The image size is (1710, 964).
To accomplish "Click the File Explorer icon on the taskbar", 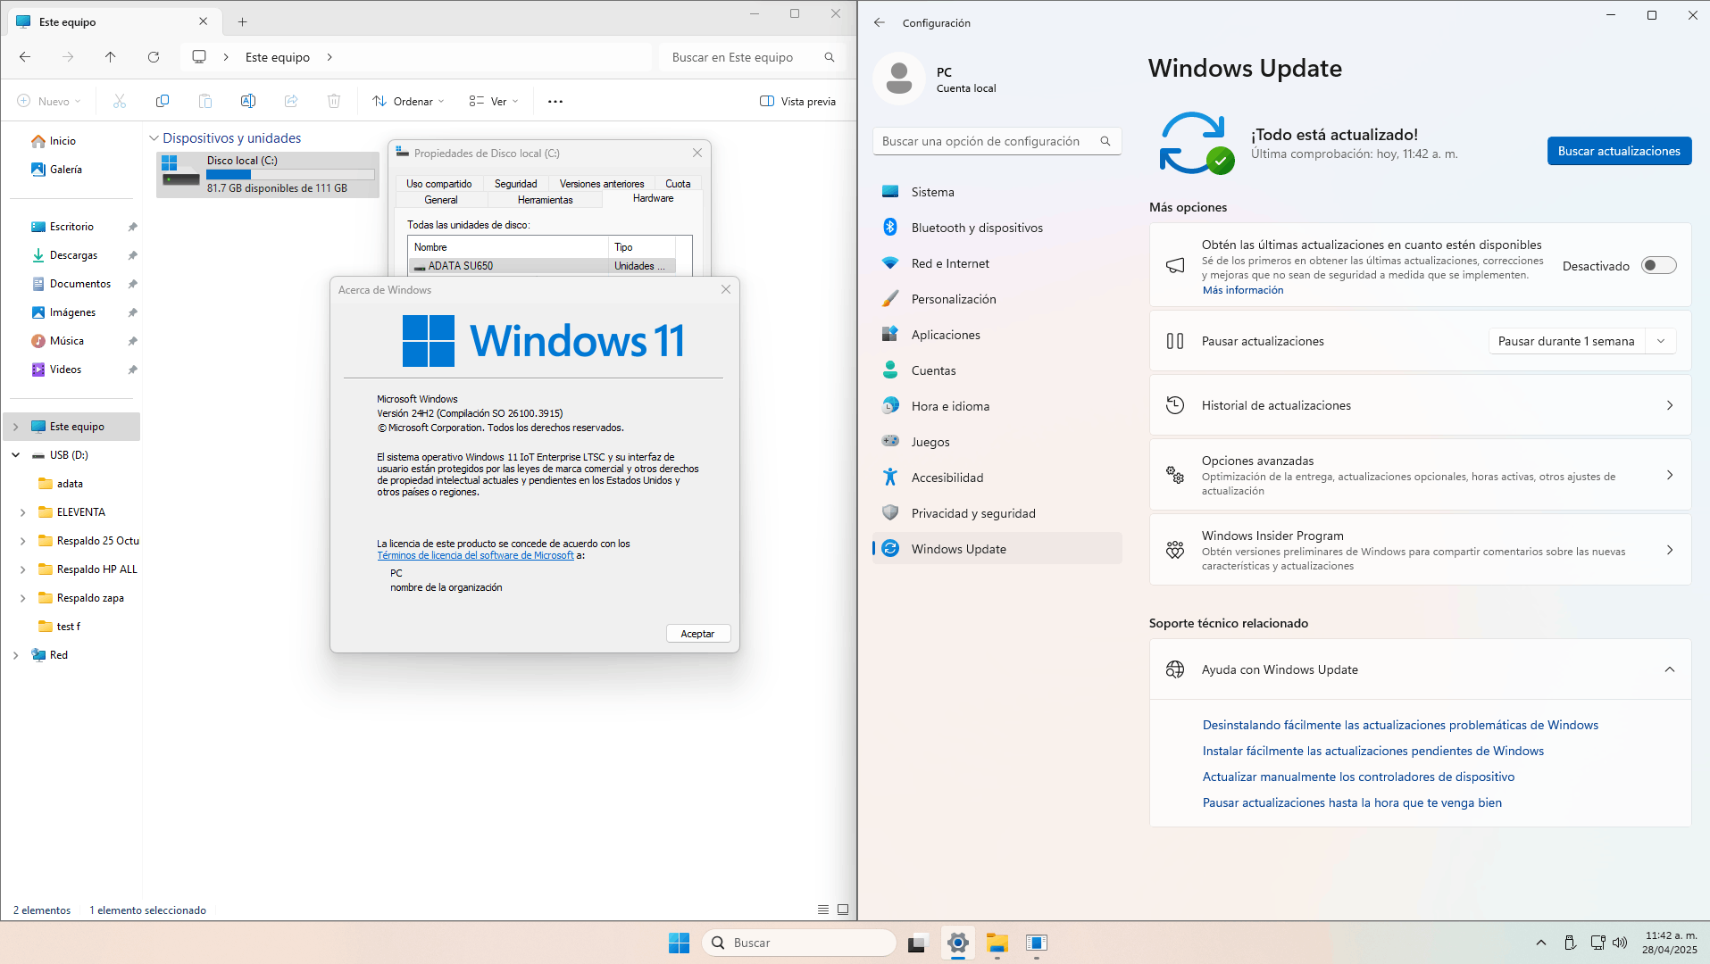I will tap(997, 943).
